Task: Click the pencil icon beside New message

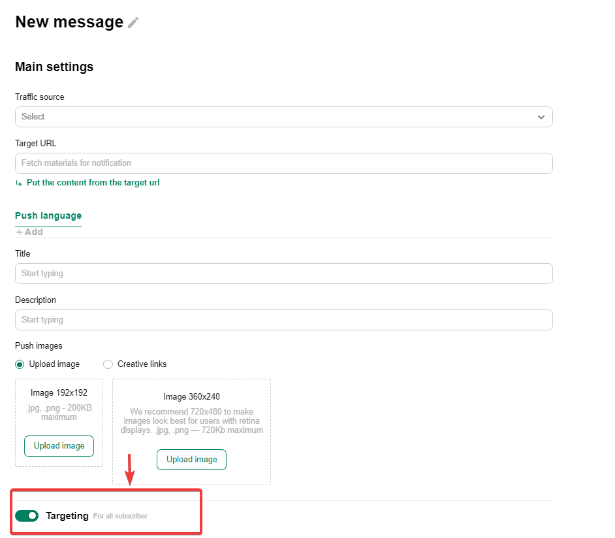Action: [x=133, y=23]
